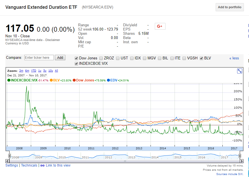Click the Add ticker button

click(60, 58)
